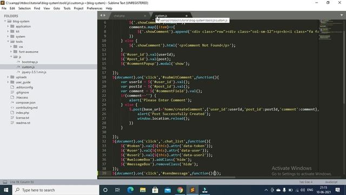346x195 pixels.
Task: Go to previous tab with left arrow
Action: pos(101,15)
